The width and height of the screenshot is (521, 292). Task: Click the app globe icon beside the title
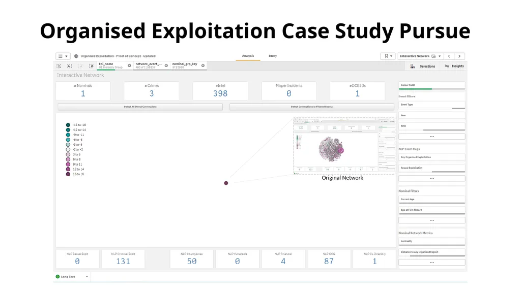pos(76,56)
